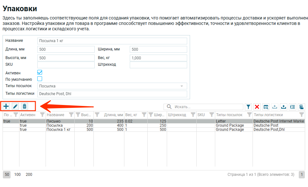Image resolution: width=308 pixels, height=187 pixels.
Task: Click the indent columns icon in toolbar
Action: pos(292,107)
